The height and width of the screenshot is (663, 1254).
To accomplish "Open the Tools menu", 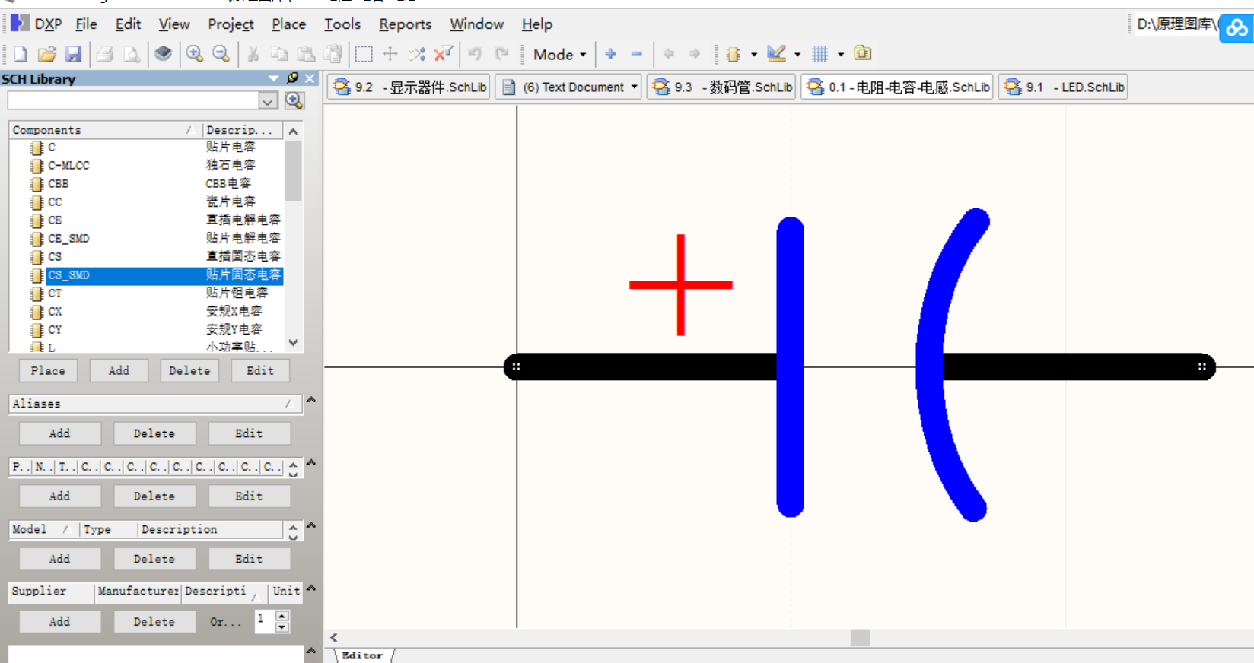I will pyautogui.click(x=342, y=24).
